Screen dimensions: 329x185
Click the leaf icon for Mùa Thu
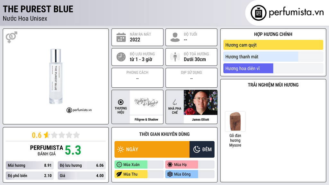click(x=119, y=174)
